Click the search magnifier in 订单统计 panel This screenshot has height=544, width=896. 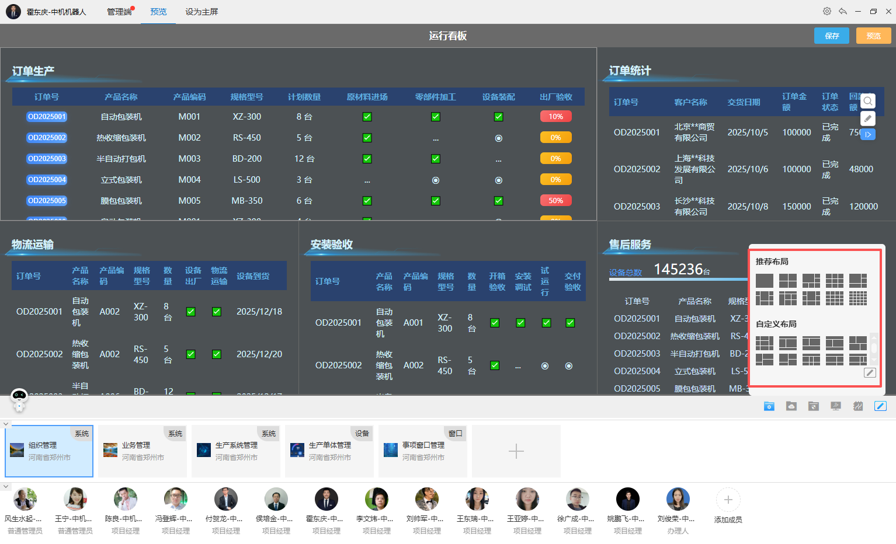click(868, 101)
